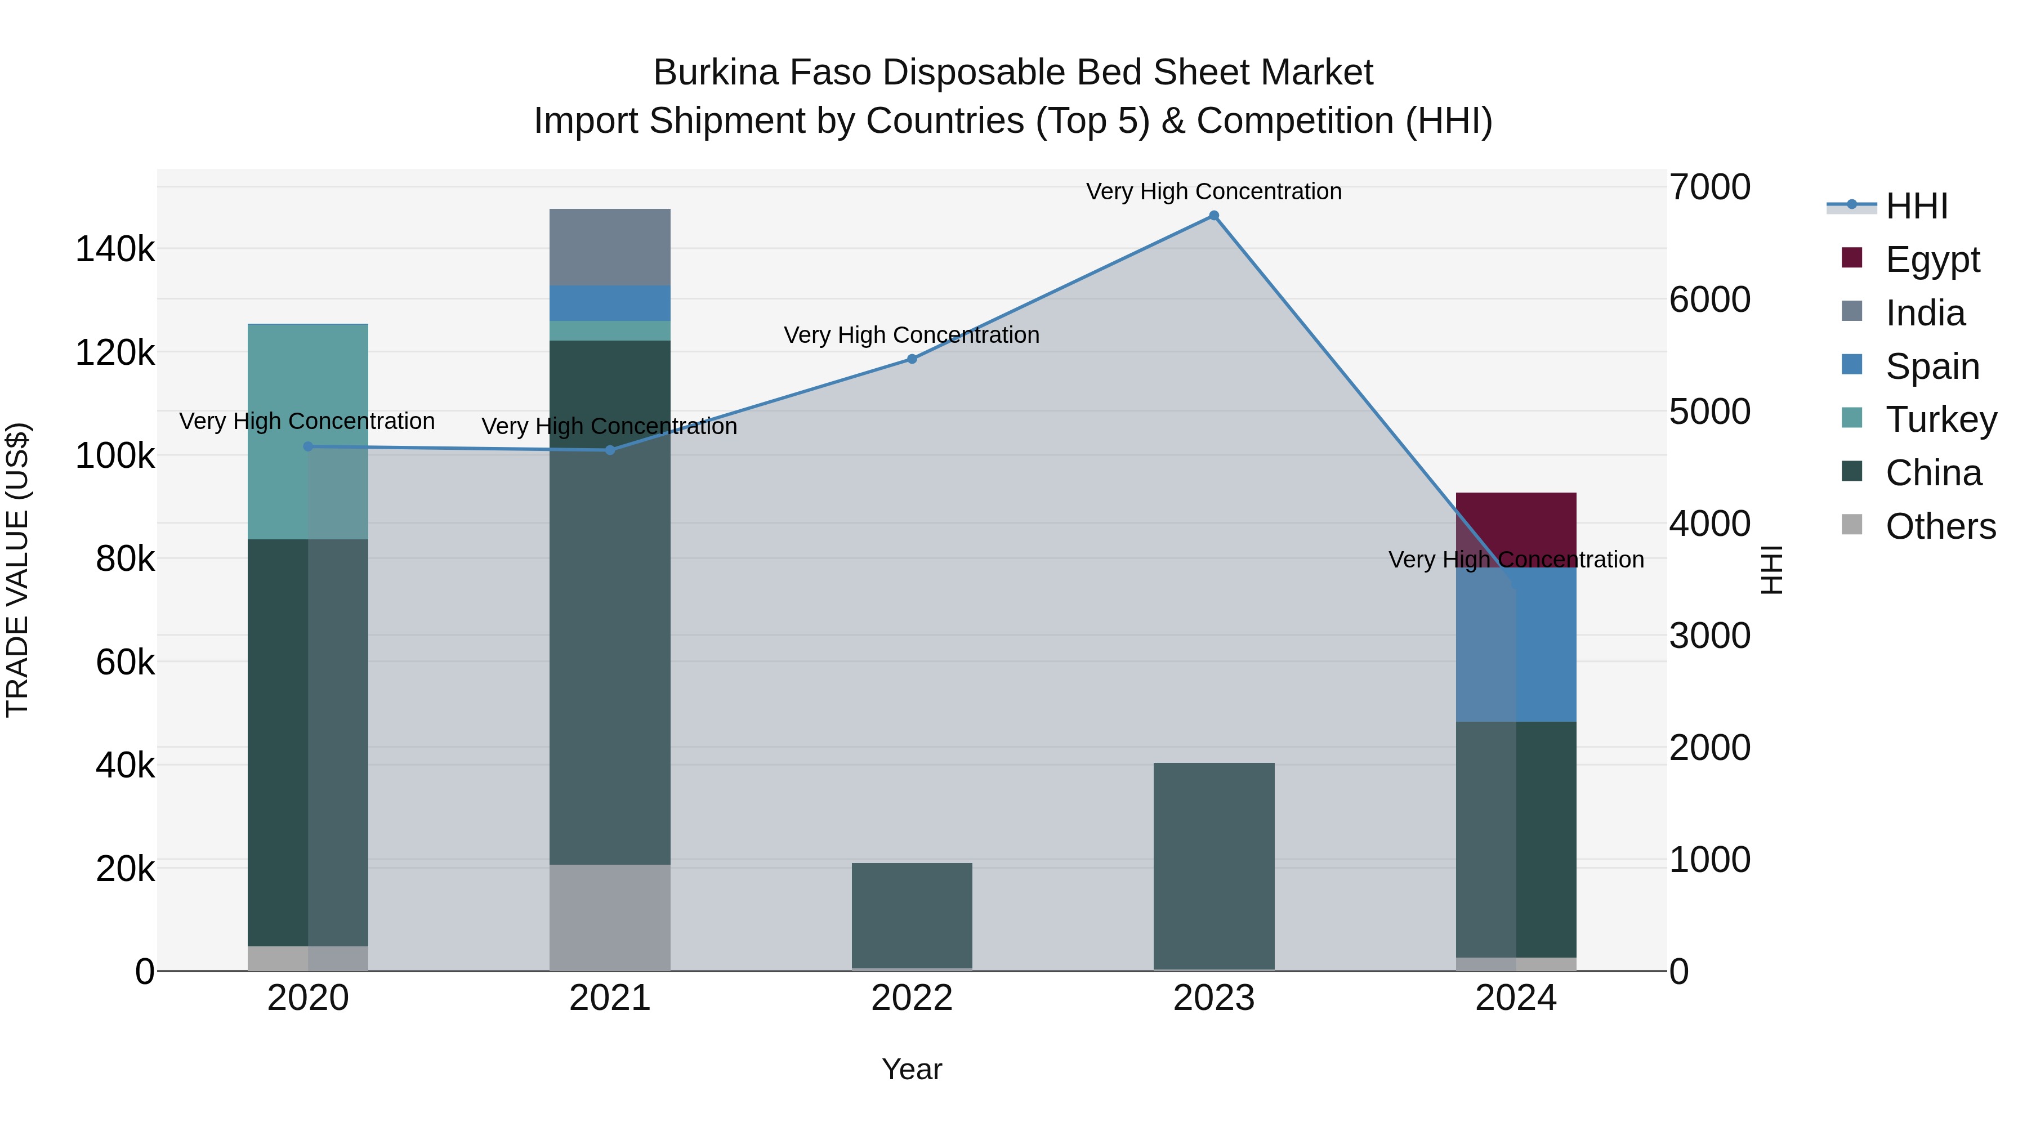Click the HHI data point for 2021
2027x1140 pixels.
pyautogui.click(x=610, y=450)
